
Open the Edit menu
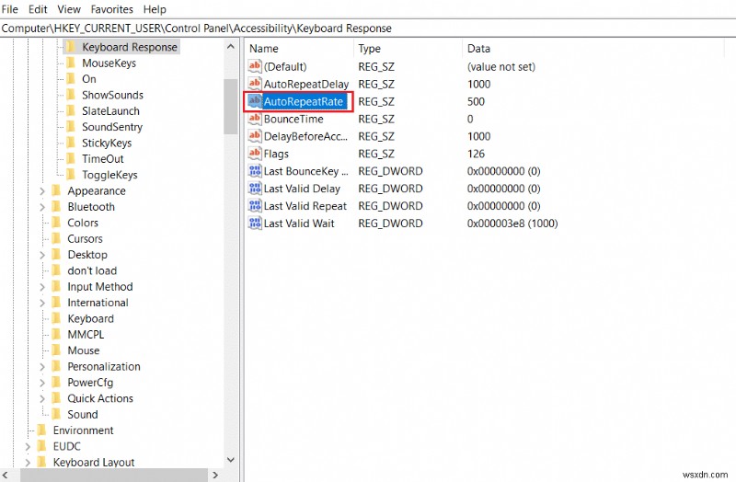pyautogui.click(x=38, y=9)
